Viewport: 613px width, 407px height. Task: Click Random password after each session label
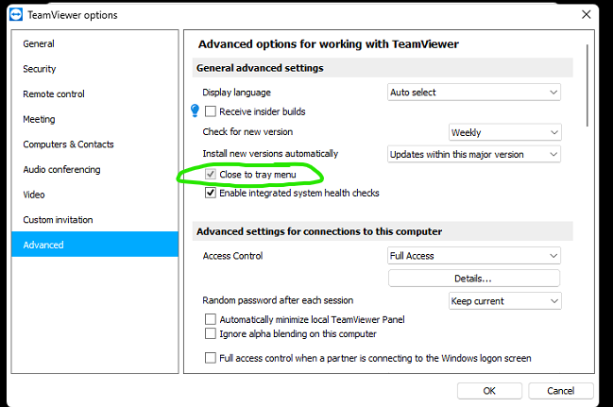(278, 300)
